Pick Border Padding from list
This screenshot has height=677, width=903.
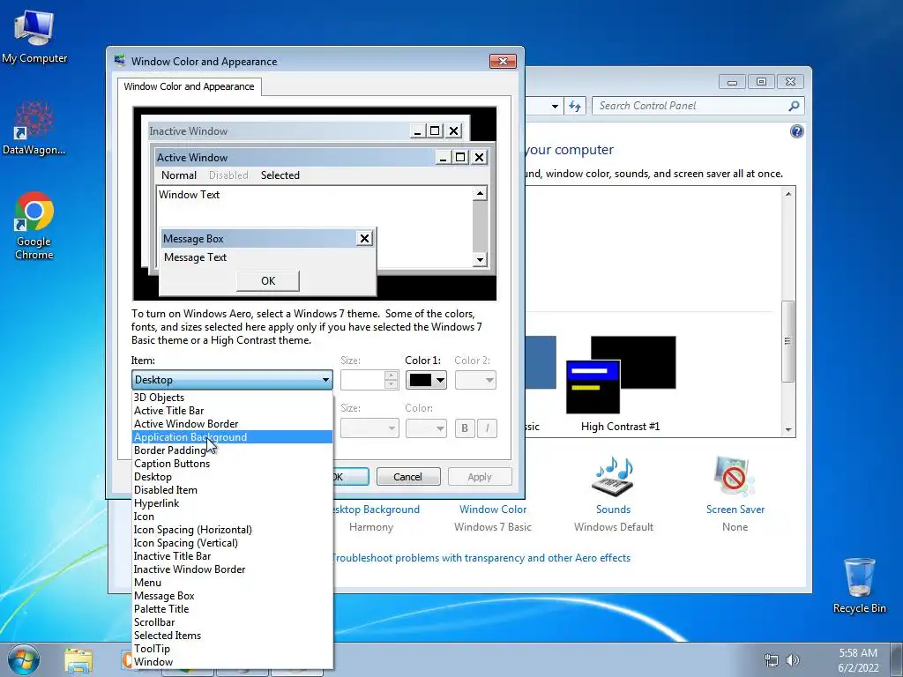[232, 450]
